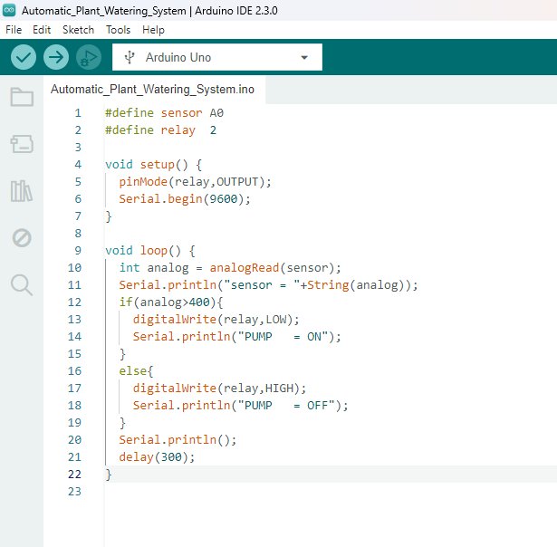Screen dimensions: 557x547
Task: Open the File menu
Action: point(14,30)
